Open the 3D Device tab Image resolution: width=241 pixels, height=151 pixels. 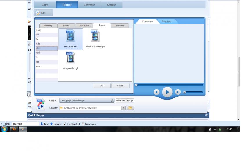84,26
